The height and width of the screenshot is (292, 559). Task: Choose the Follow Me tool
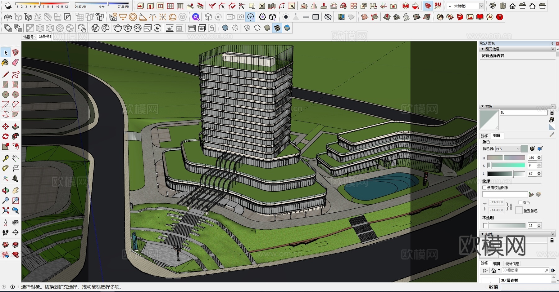[x=16, y=136]
